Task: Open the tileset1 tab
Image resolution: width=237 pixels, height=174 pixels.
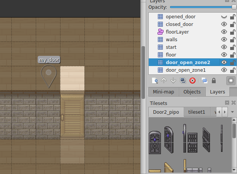Action: click(197, 112)
